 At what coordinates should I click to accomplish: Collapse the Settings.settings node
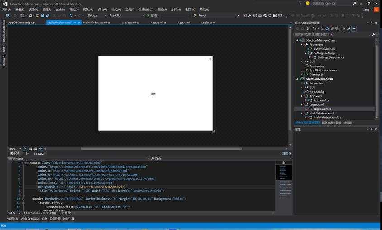click(x=305, y=53)
